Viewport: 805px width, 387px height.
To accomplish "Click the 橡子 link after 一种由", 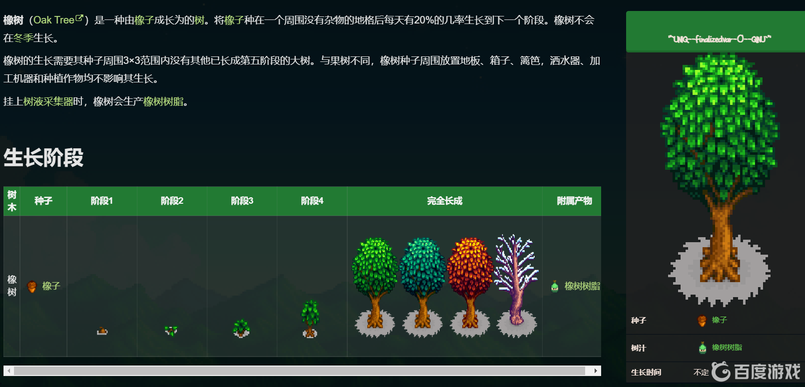I will [x=144, y=20].
